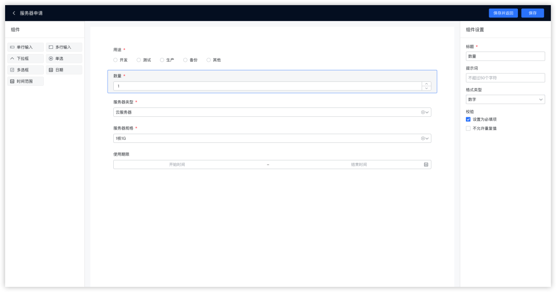
Task: Click the 保存并返回 button
Action: 503,13
